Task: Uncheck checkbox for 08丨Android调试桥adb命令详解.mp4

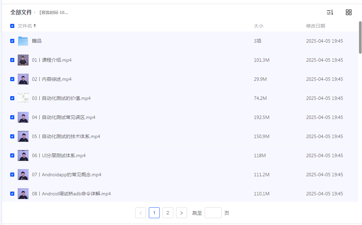Action: [12, 194]
